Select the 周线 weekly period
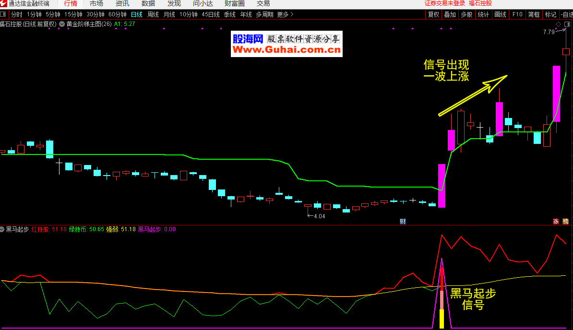The height and width of the screenshot is (330, 573). coord(153,14)
